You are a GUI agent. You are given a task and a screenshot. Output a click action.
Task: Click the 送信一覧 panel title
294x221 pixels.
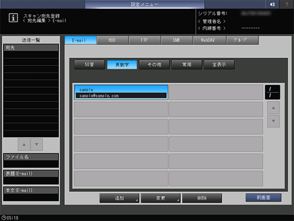pyautogui.click(x=31, y=40)
